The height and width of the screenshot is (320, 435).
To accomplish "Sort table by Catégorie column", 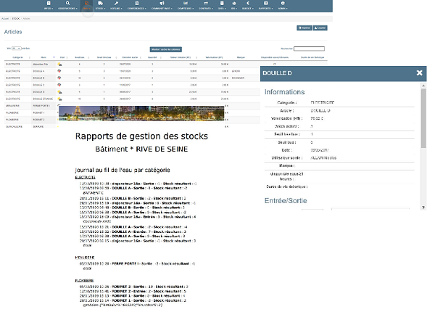I will tap(17, 57).
